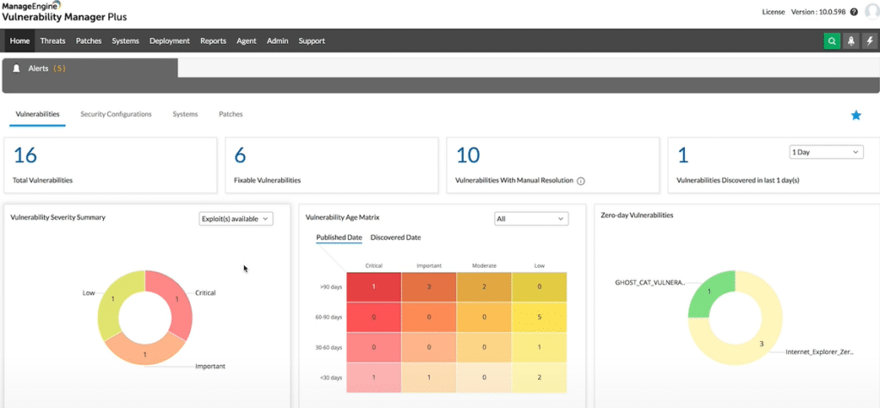Screen dimensions: 880x408
Task: Switch to Security Configurations tab
Action: coord(116,114)
